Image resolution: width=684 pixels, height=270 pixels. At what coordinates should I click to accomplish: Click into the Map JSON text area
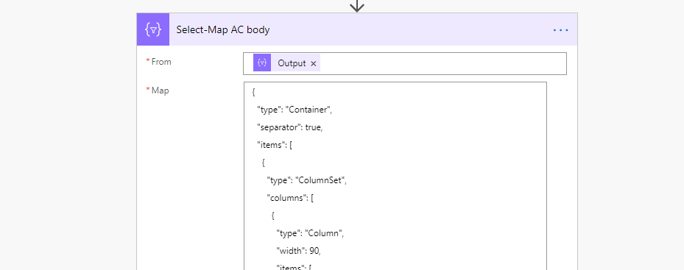pyautogui.click(x=395, y=177)
